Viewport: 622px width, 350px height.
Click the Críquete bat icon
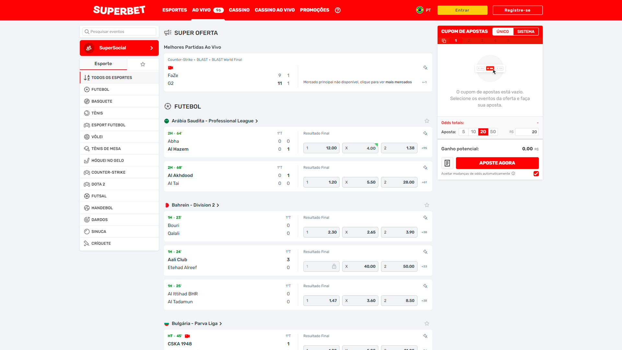[87, 243]
